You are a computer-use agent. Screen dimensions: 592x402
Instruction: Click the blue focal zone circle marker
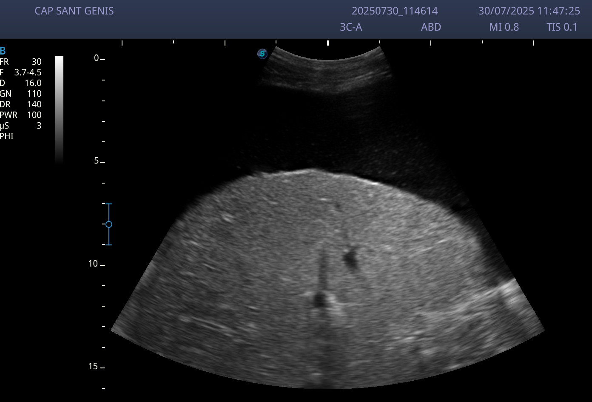tap(109, 224)
